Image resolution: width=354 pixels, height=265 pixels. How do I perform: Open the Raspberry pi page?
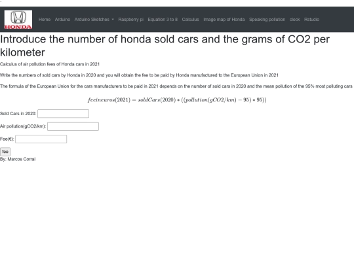pyautogui.click(x=131, y=20)
